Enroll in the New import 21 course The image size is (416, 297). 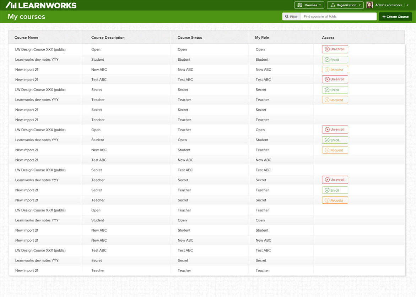335,190
